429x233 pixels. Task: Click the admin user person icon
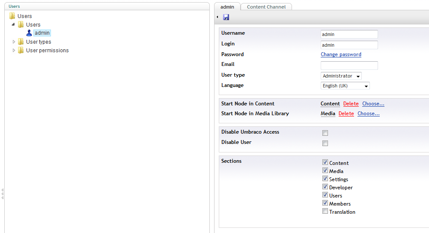(x=29, y=33)
